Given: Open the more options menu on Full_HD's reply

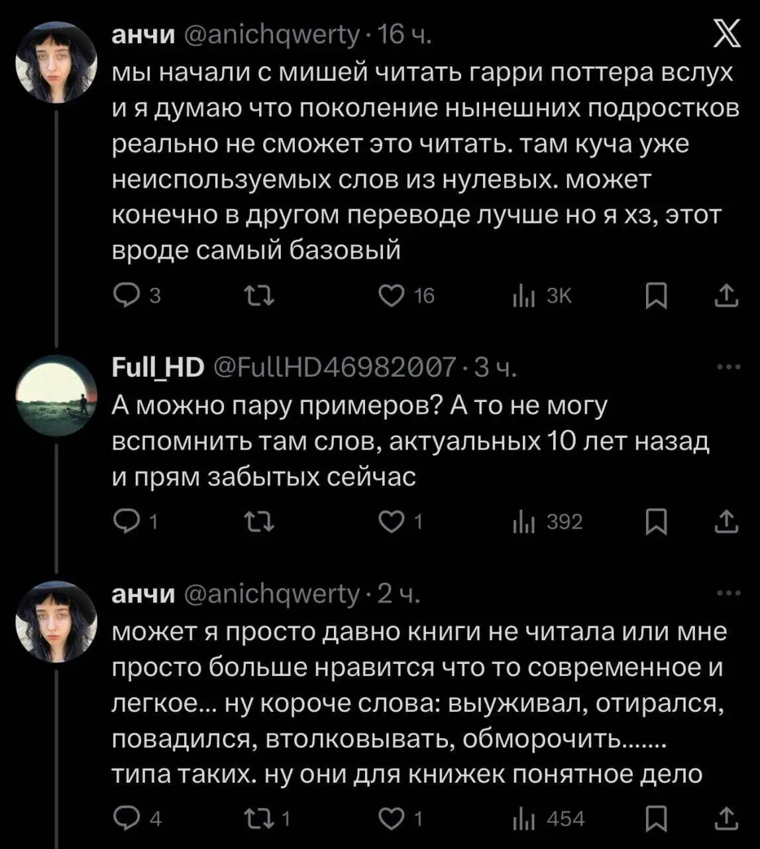Looking at the screenshot, I should (728, 367).
